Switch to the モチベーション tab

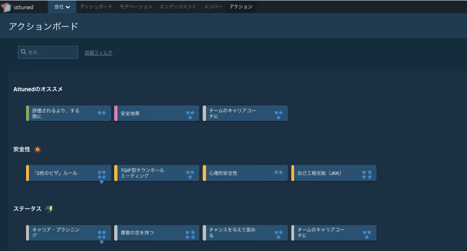pyautogui.click(x=136, y=7)
